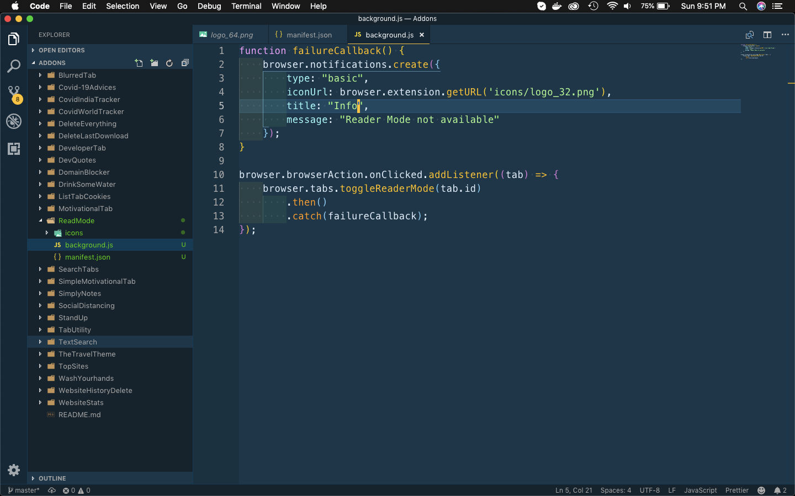
Task: Refresh the explorer tree
Action: tap(169, 63)
